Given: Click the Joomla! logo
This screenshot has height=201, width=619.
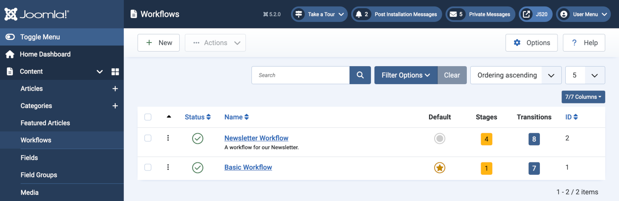Looking at the screenshot, I should [37, 14].
